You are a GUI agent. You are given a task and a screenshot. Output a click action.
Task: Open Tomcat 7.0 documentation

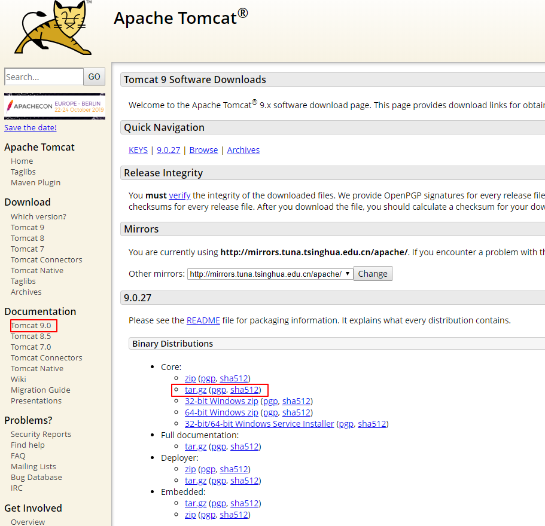[x=31, y=347]
